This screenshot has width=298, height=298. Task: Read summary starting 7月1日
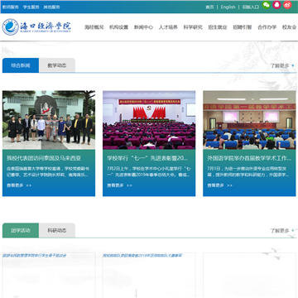tap(248, 171)
